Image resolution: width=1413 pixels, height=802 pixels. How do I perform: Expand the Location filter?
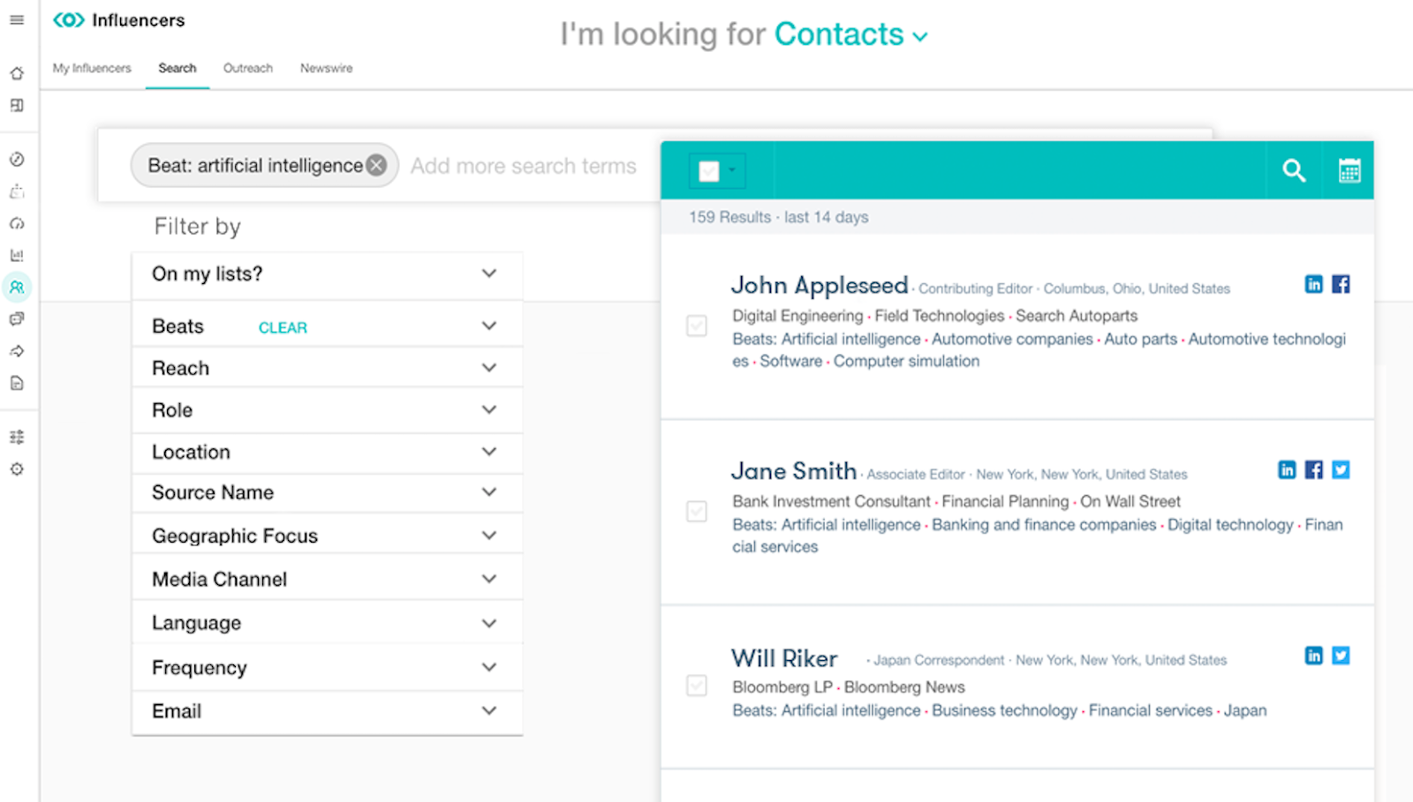click(x=328, y=452)
